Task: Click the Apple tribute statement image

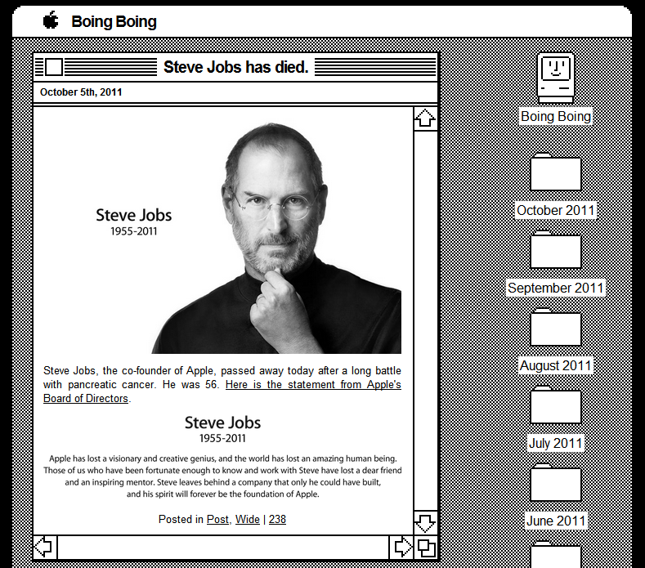Action: (x=222, y=457)
